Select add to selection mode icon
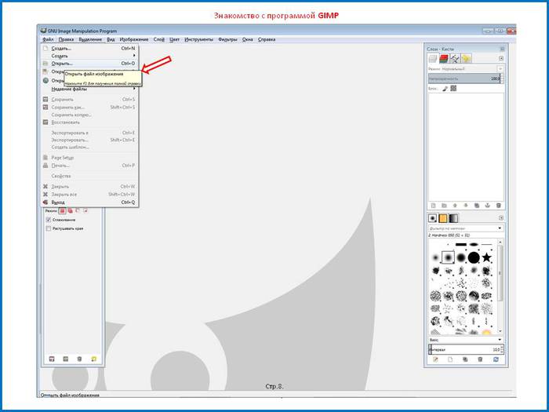Image resolution: width=549 pixels, height=412 pixels. 70,211
